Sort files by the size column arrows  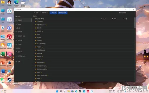tap(102, 19)
